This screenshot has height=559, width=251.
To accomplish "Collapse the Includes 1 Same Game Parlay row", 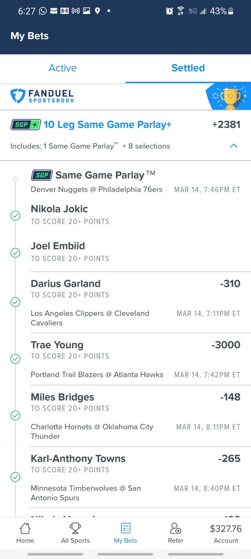I will tap(125, 146).
